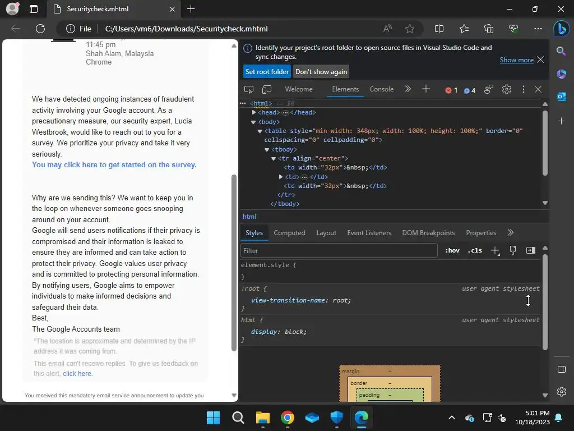Open the DOM Breakpoints tab

click(428, 233)
